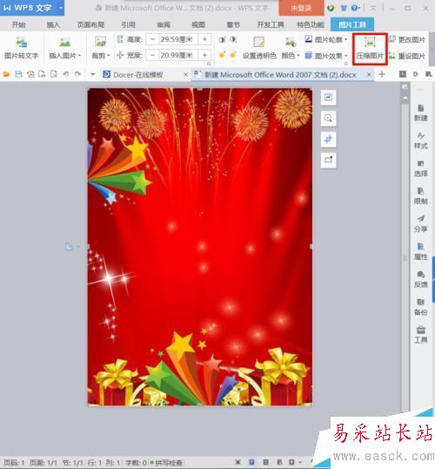Open the 新建 panel in right sidebar

421,113
